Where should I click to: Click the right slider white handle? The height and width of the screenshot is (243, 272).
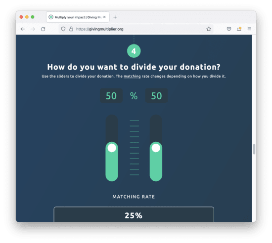[156, 148]
